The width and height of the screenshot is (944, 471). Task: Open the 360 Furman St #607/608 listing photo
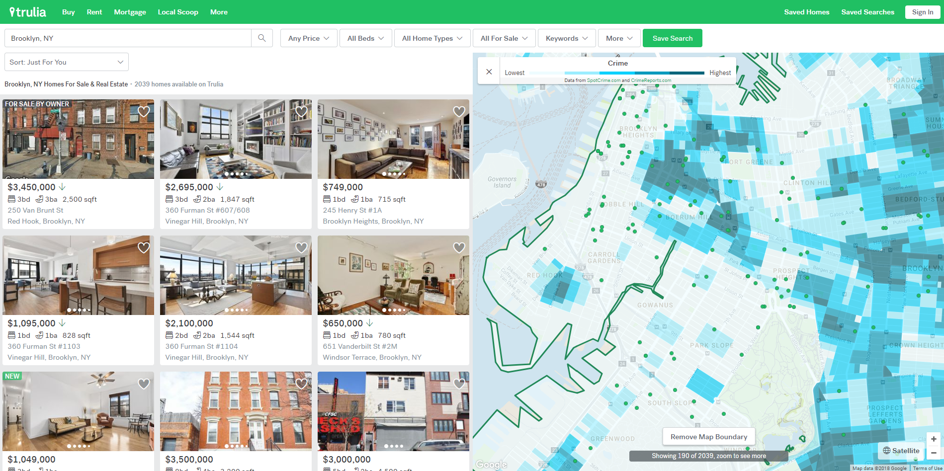pyautogui.click(x=236, y=139)
